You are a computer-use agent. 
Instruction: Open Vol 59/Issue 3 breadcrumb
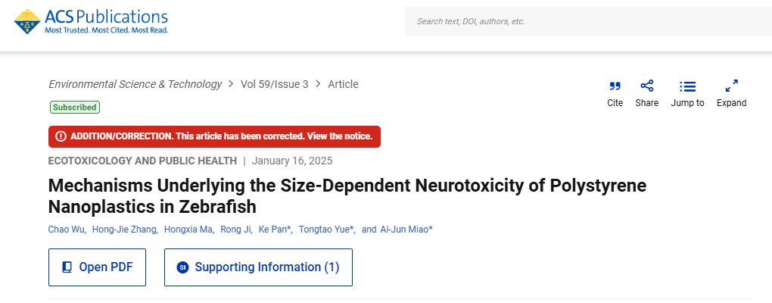point(274,84)
